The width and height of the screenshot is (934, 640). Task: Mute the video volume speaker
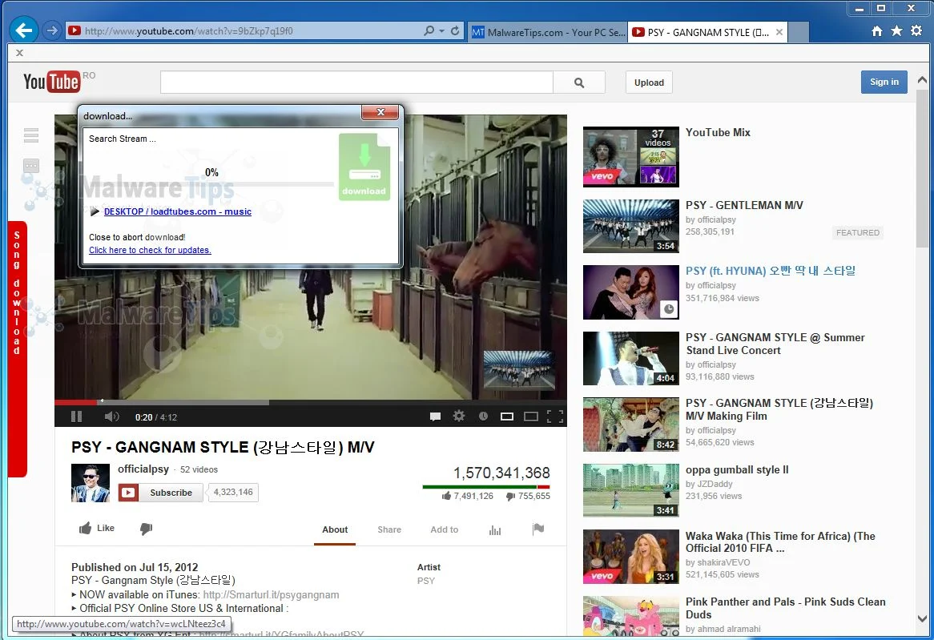[111, 417]
